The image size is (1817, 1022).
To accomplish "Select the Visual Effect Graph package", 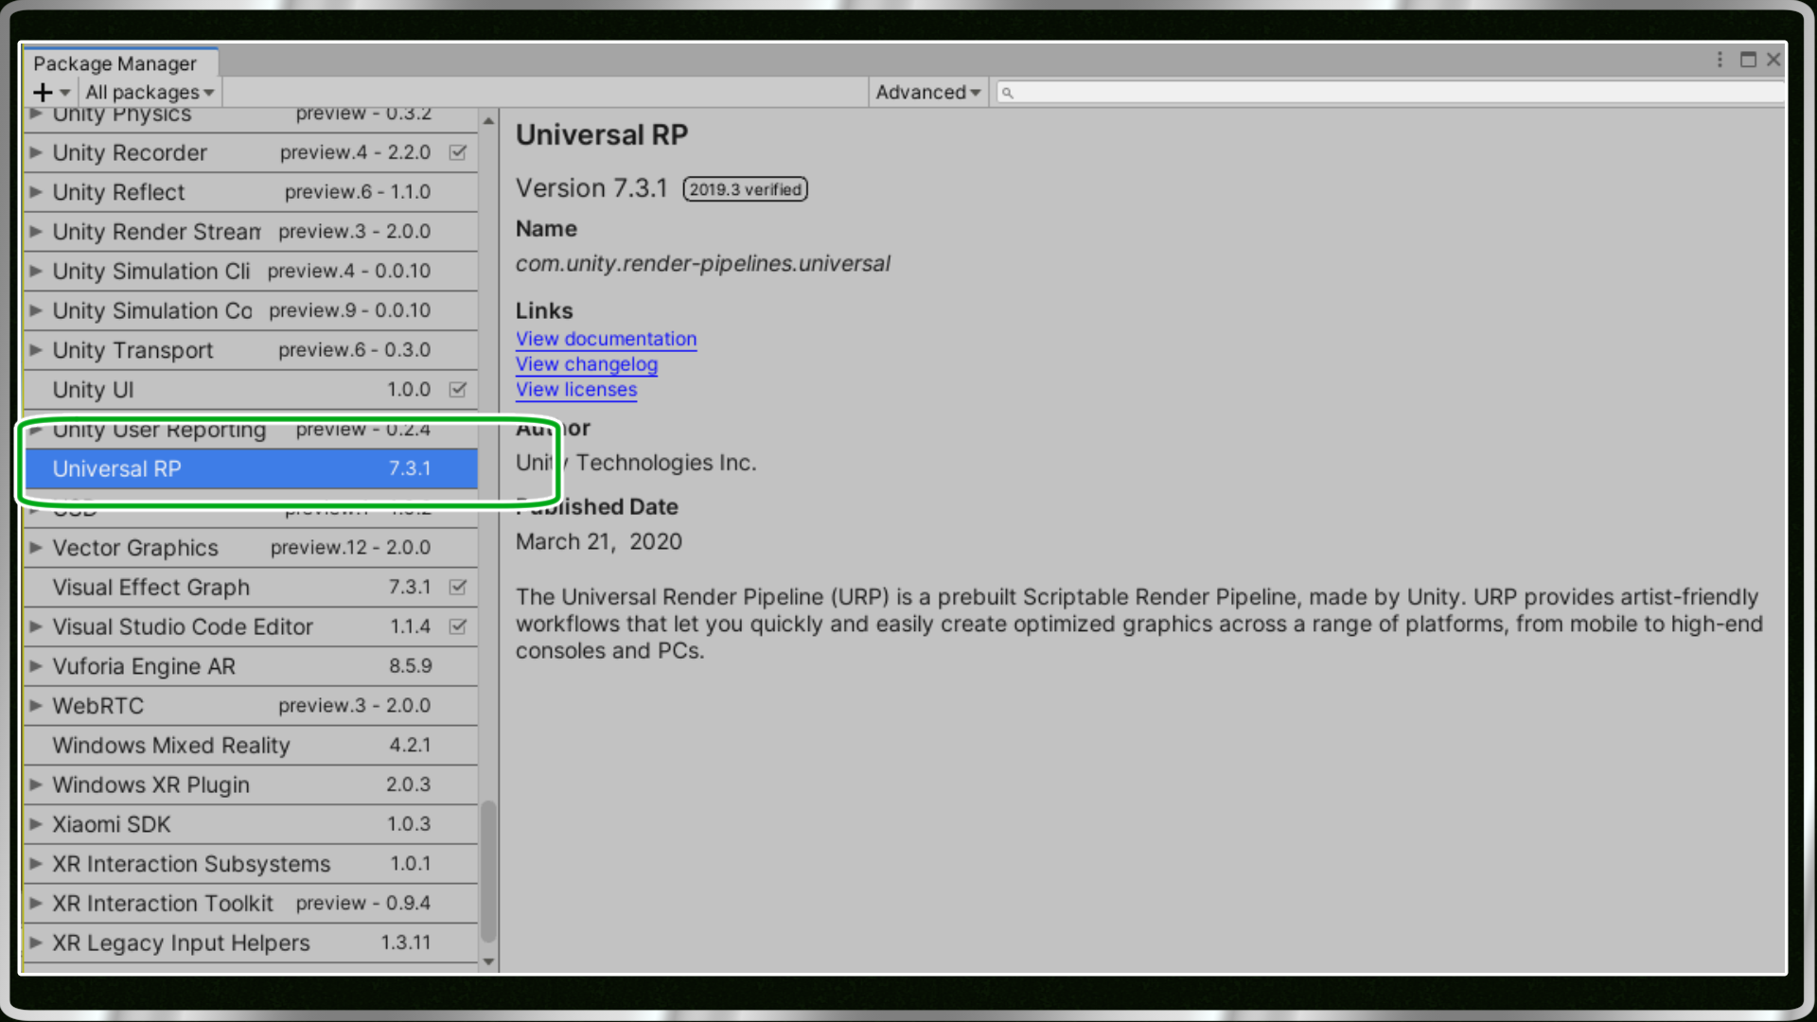I will point(251,587).
